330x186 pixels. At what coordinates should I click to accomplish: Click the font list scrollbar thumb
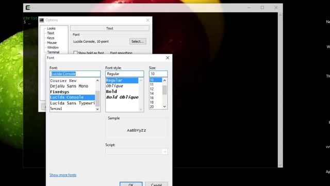[97, 99]
